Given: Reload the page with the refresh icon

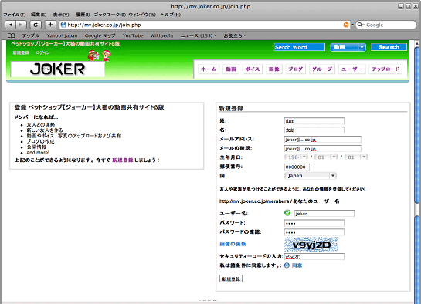Looking at the screenshot, I should (x=36, y=25).
